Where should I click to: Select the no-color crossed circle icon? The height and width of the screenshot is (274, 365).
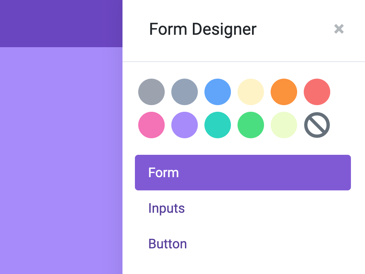tap(317, 125)
